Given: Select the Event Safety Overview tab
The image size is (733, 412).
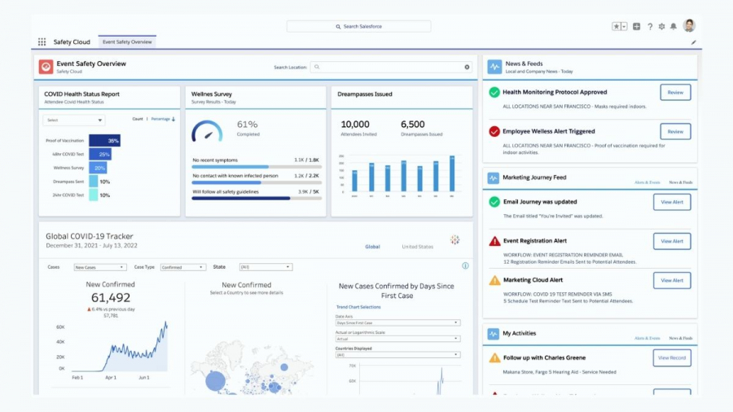Looking at the screenshot, I should (x=126, y=42).
